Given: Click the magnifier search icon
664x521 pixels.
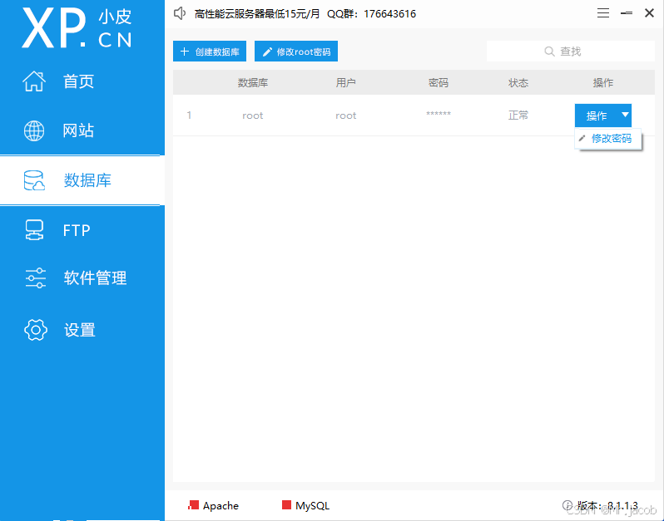Looking at the screenshot, I should tap(549, 52).
